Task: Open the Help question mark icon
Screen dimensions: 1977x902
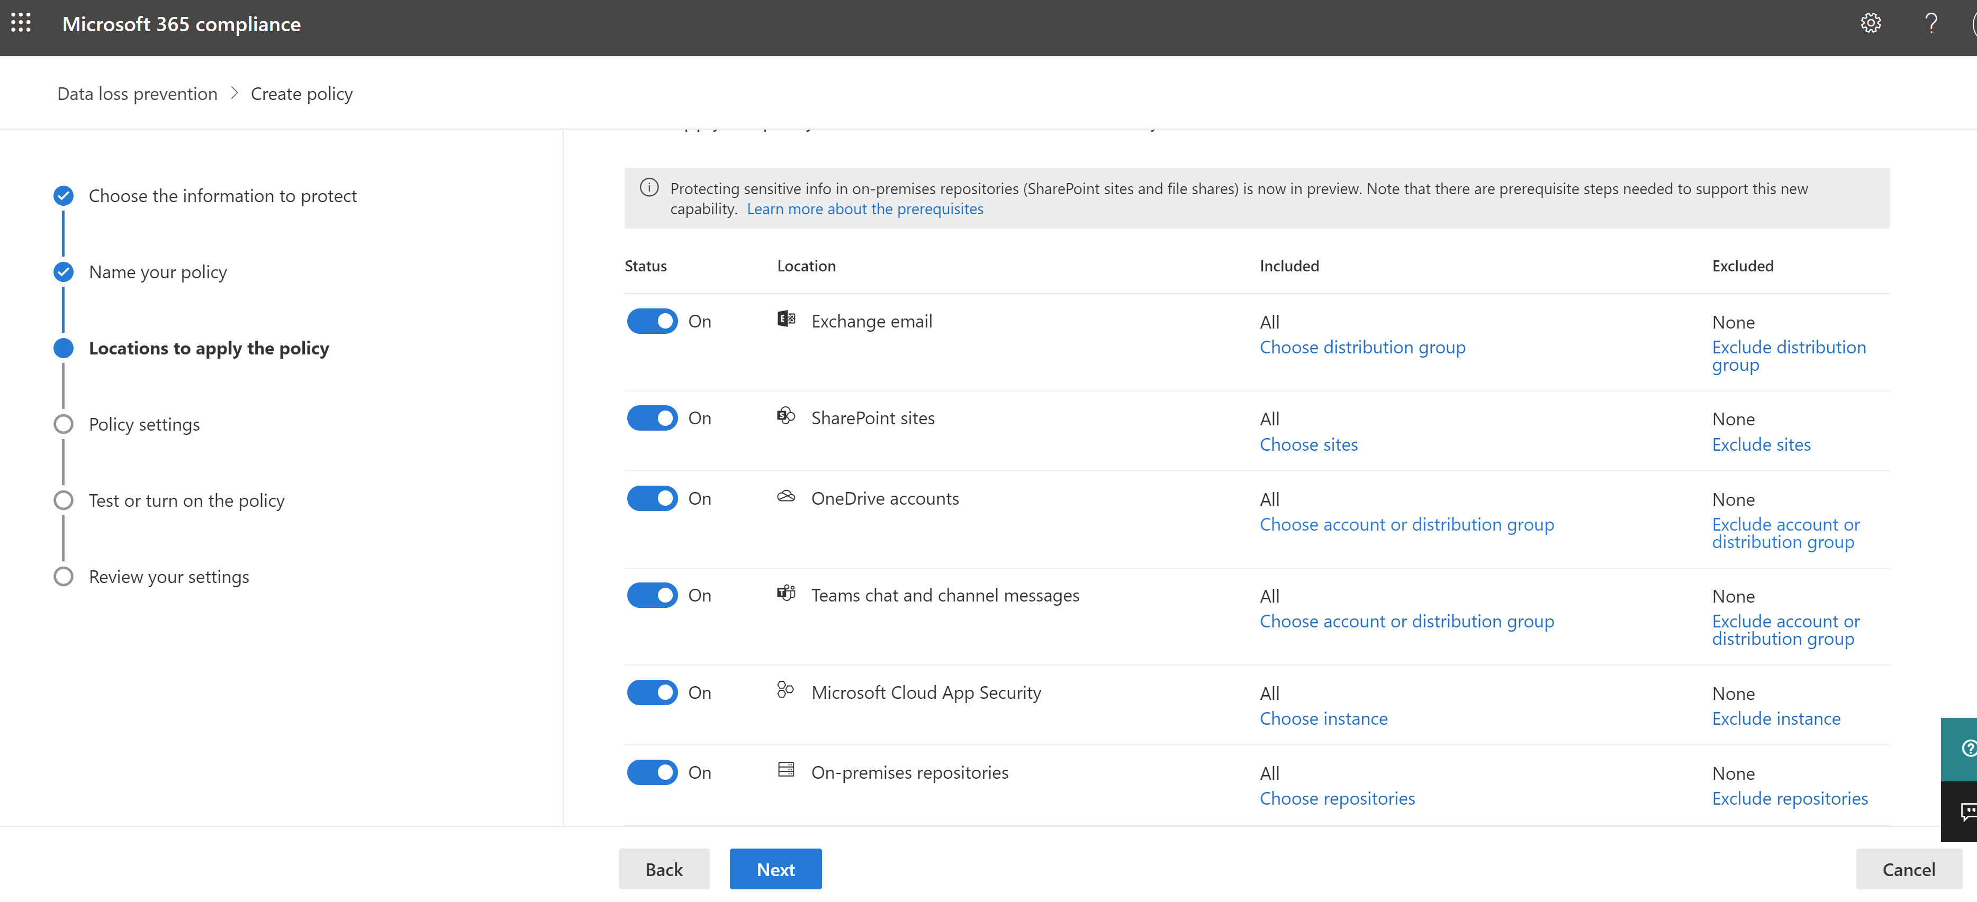Action: click(x=1931, y=23)
